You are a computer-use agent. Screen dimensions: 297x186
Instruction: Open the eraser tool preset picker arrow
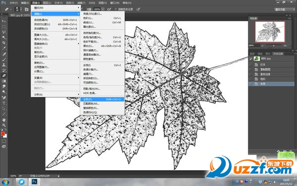(11, 9)
